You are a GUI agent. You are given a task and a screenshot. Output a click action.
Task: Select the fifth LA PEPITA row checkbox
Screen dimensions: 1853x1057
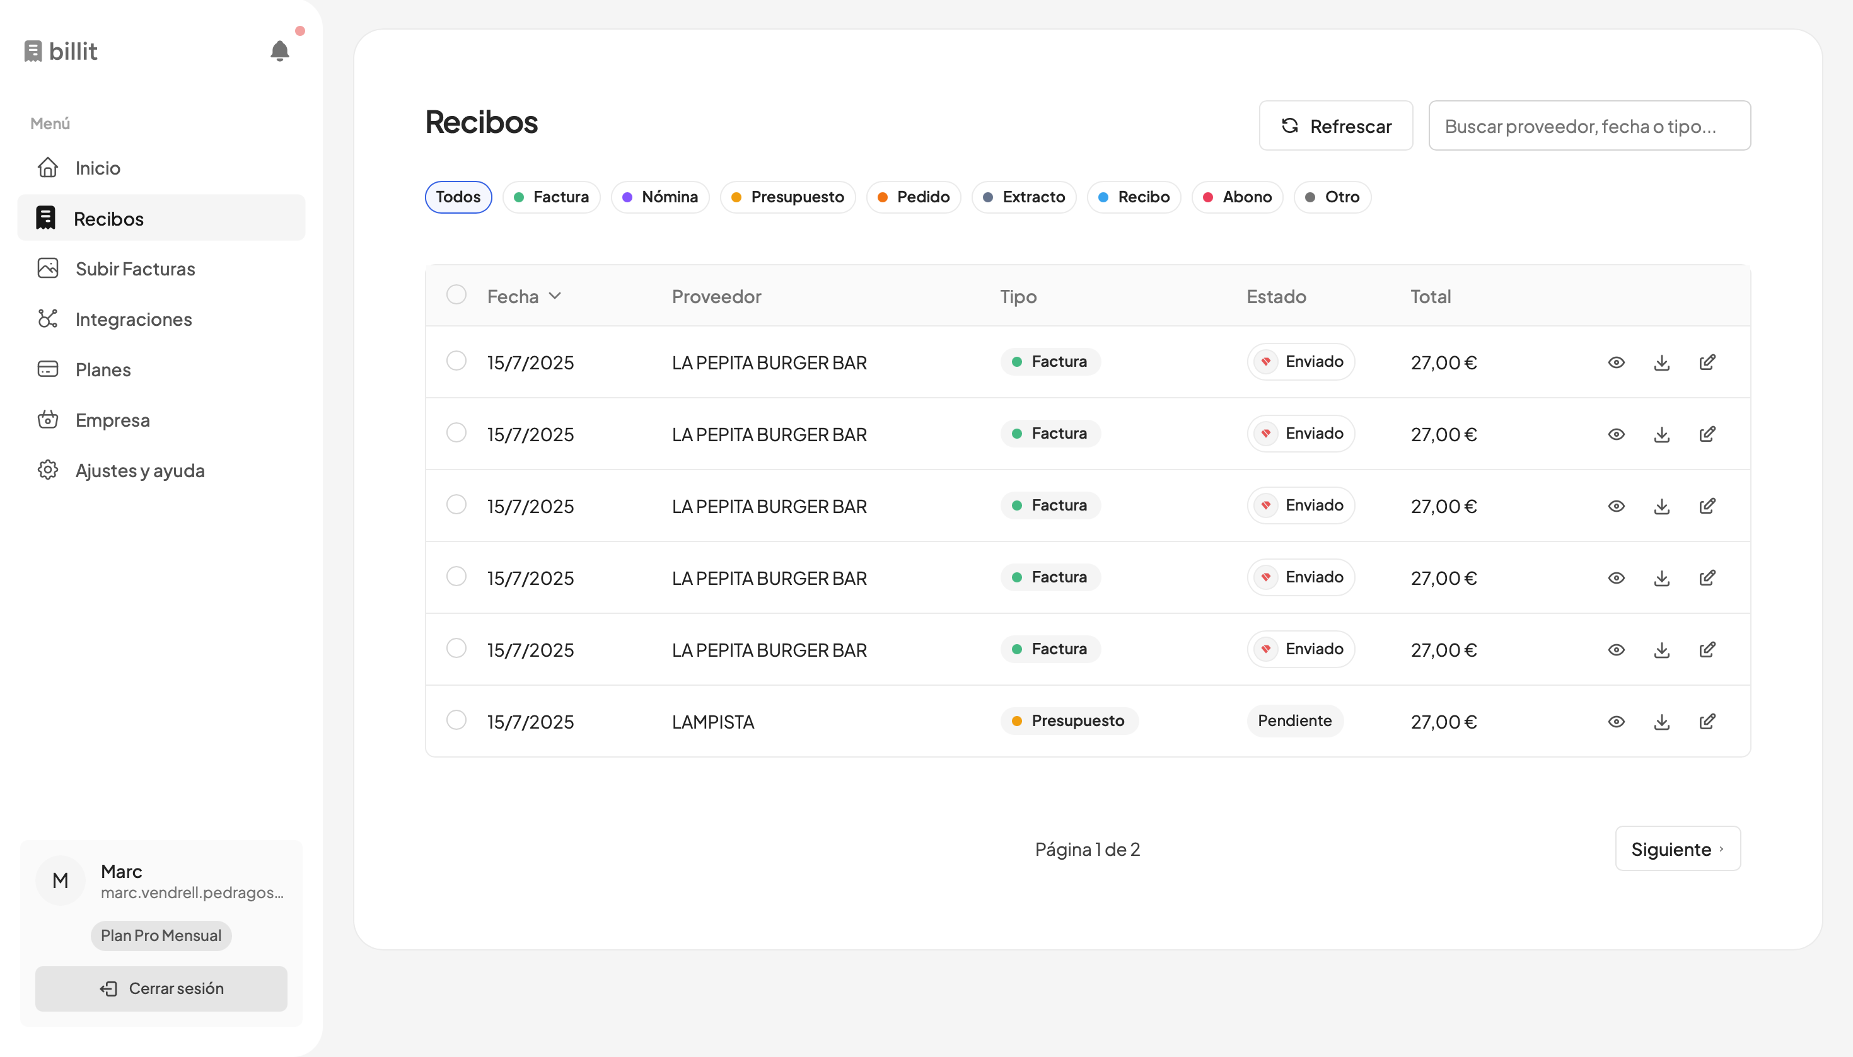[x=456, y=649]
